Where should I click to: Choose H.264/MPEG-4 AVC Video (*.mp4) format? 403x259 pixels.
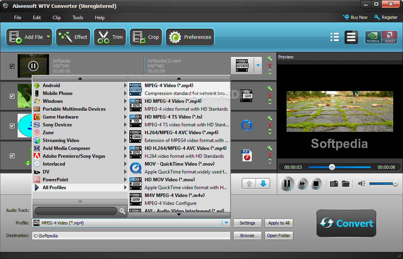(x=179, y=136)
